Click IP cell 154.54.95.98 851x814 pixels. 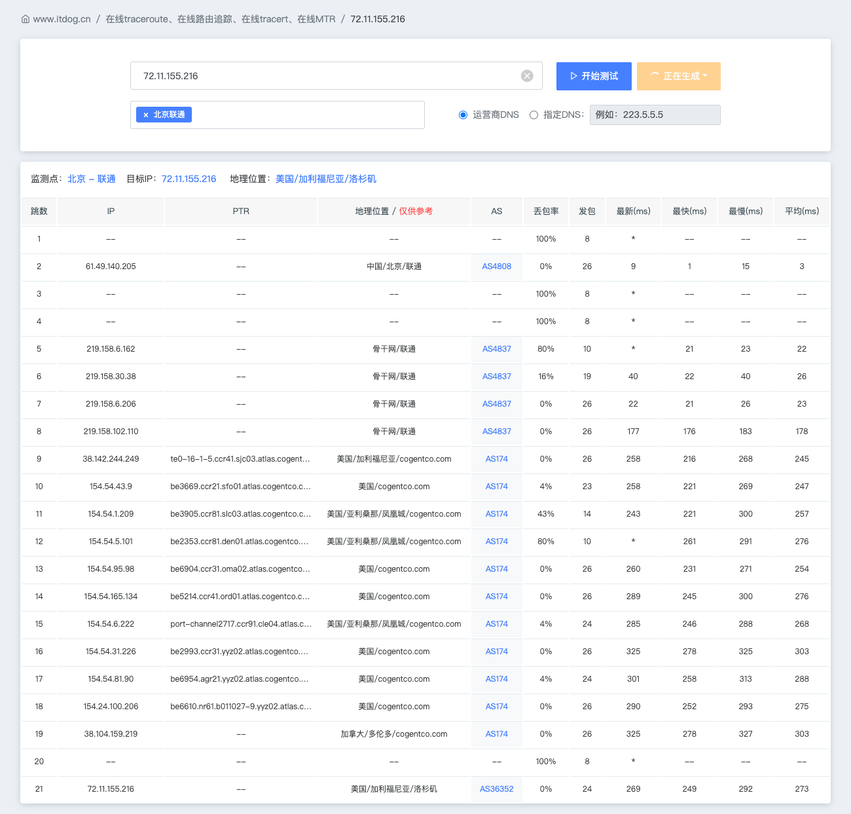tap(111, 569)
